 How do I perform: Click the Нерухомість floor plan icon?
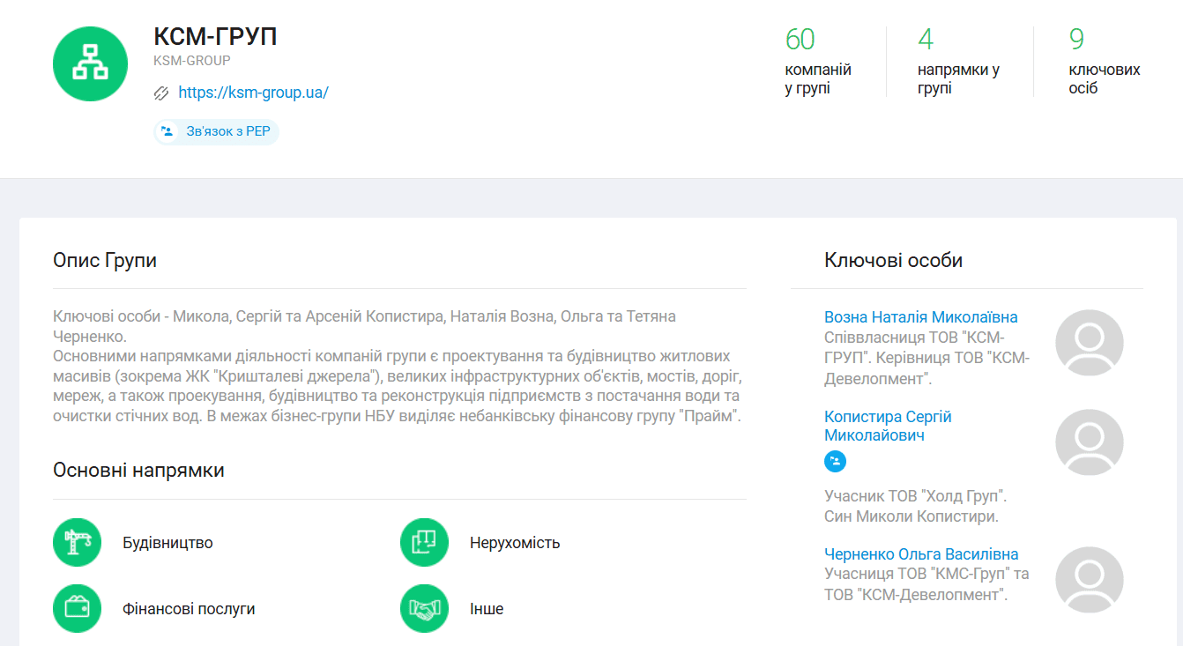point(425,542)
